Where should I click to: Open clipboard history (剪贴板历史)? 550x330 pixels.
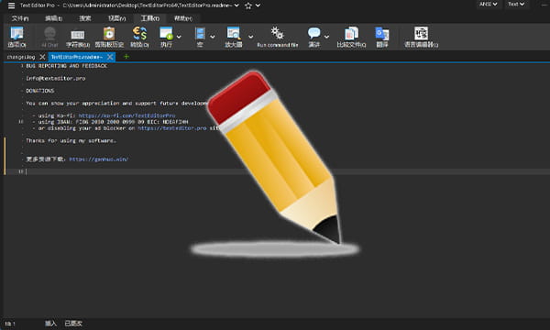pyautogui.click(x=109, y=38)
